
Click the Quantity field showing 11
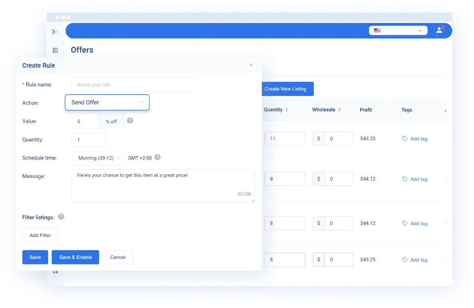pos(285,138)
